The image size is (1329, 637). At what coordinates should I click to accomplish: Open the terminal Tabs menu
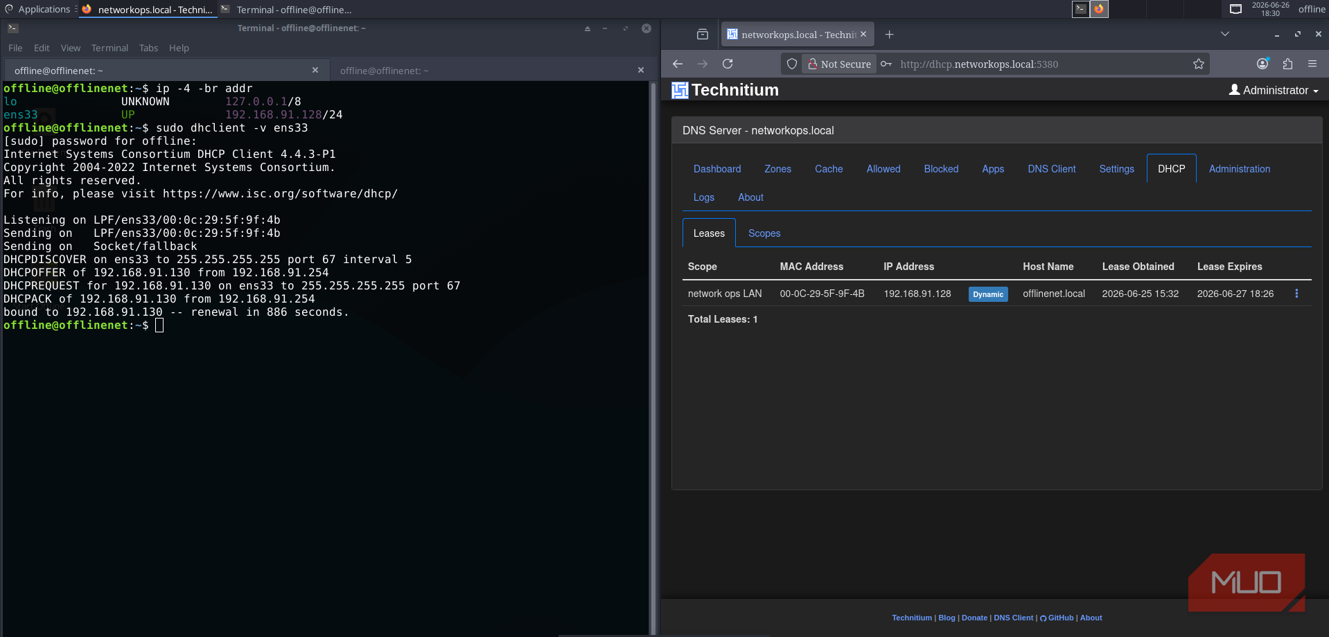(148, 48)
